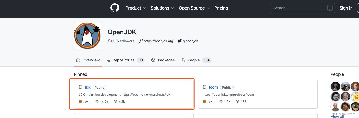
Task: Click the Java language dot in loom
Action: pyautogui.click(x=204, y=102)
